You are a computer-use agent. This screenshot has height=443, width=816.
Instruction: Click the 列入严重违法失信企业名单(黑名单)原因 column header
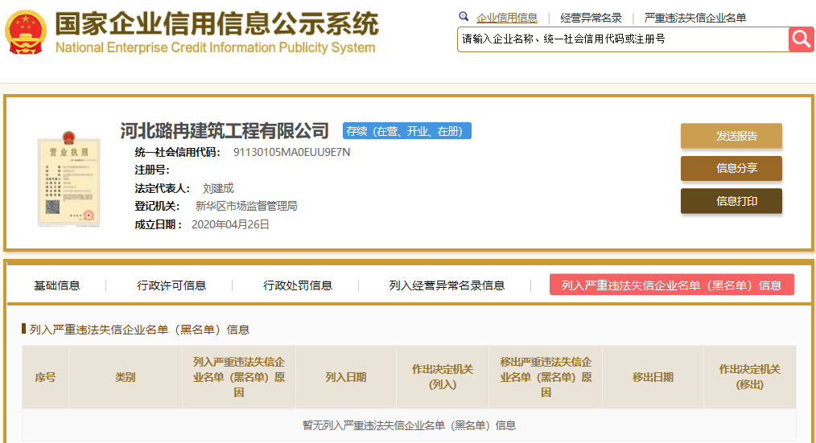pyautogui.click(x=239, y=377)
